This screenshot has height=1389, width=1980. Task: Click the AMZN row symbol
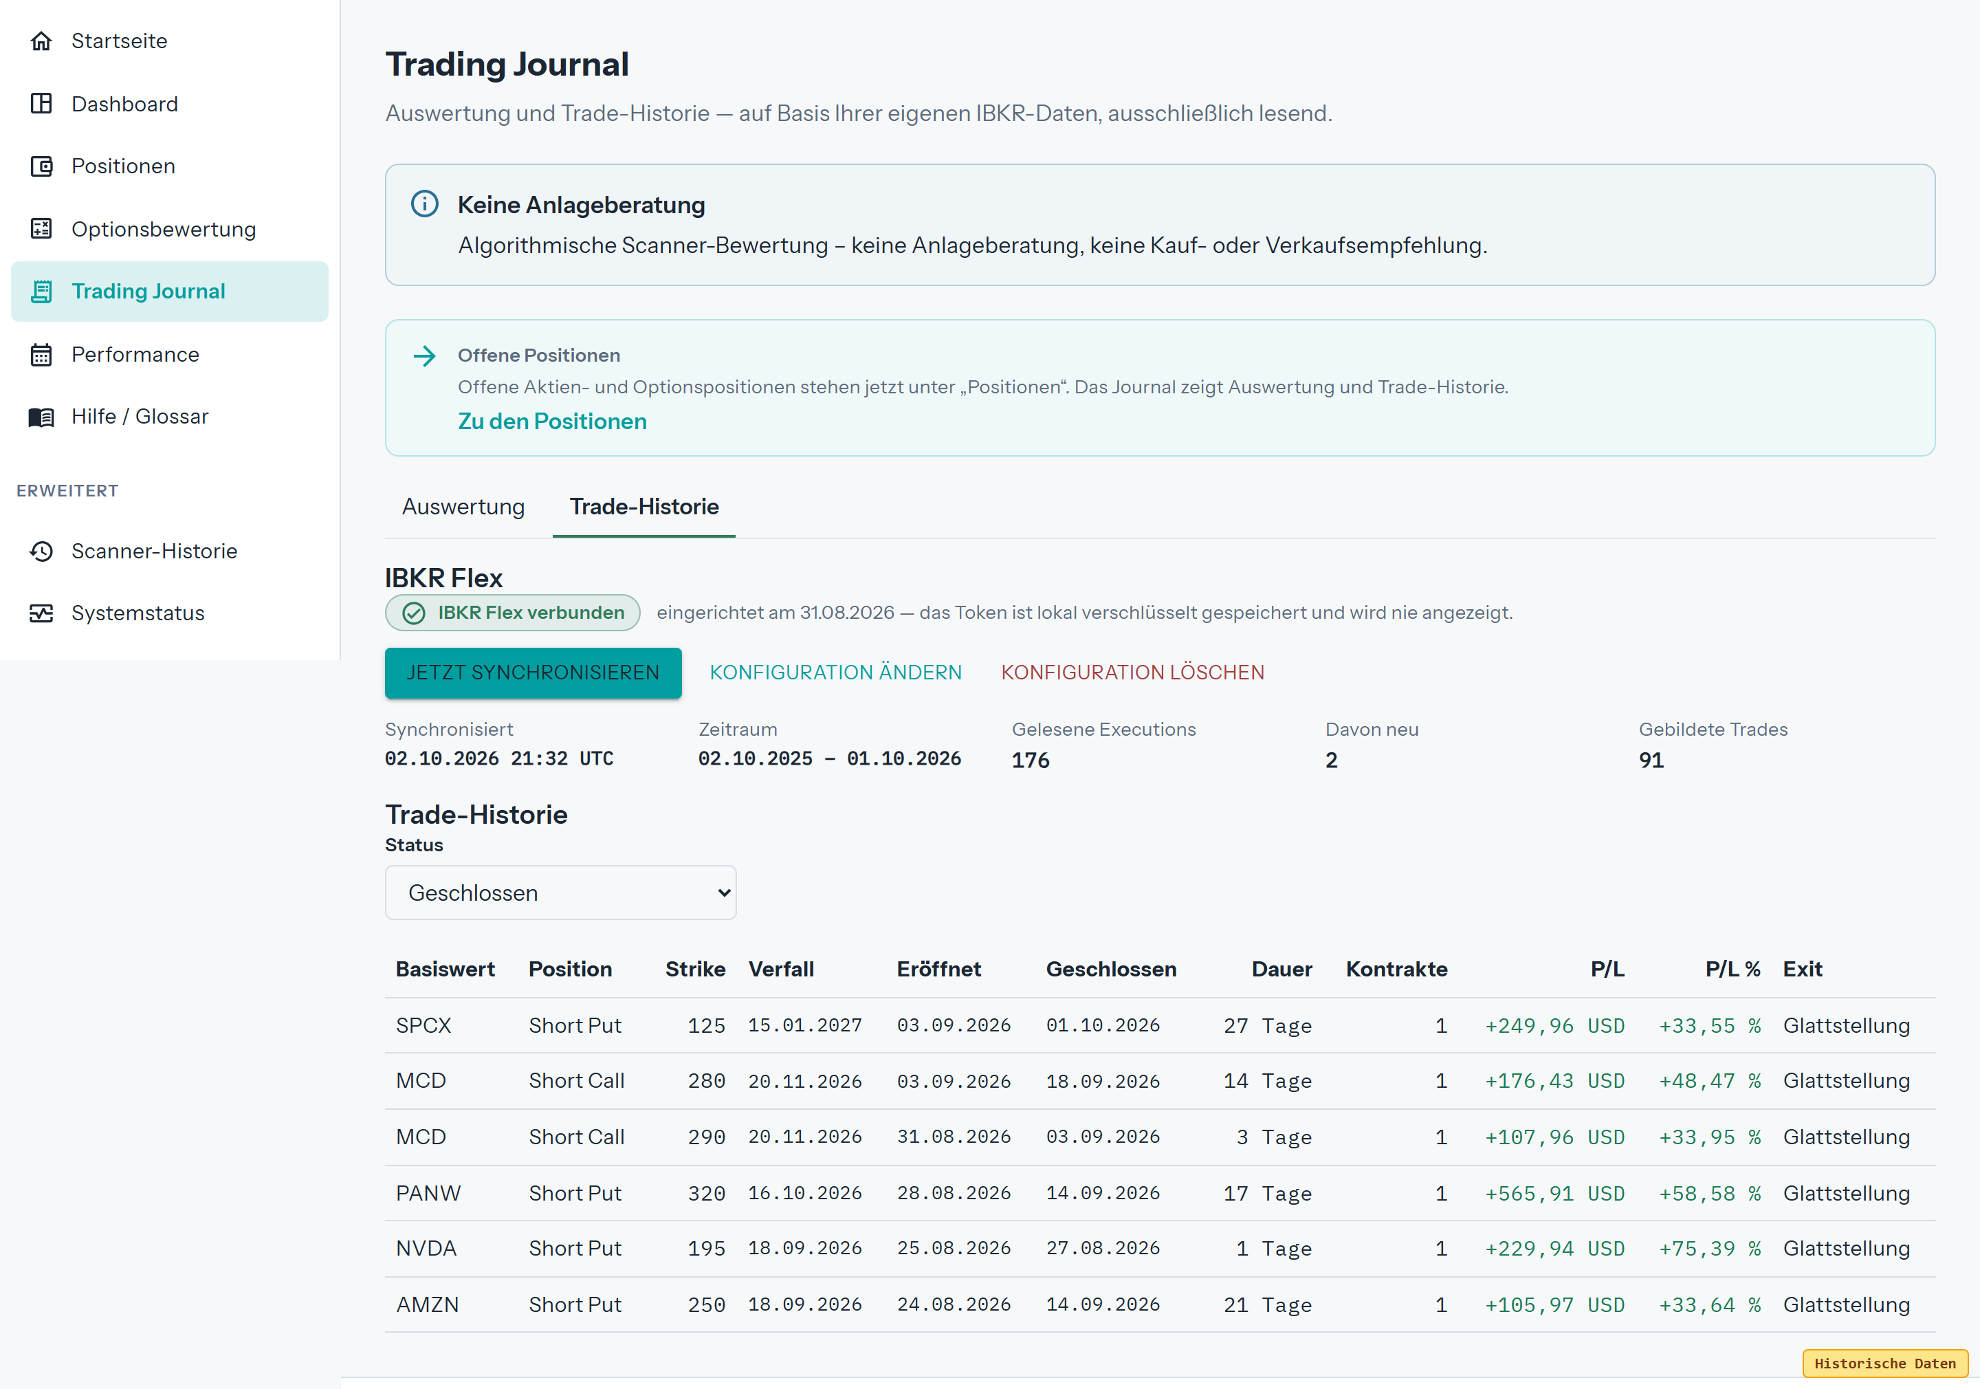[427, 1304]
